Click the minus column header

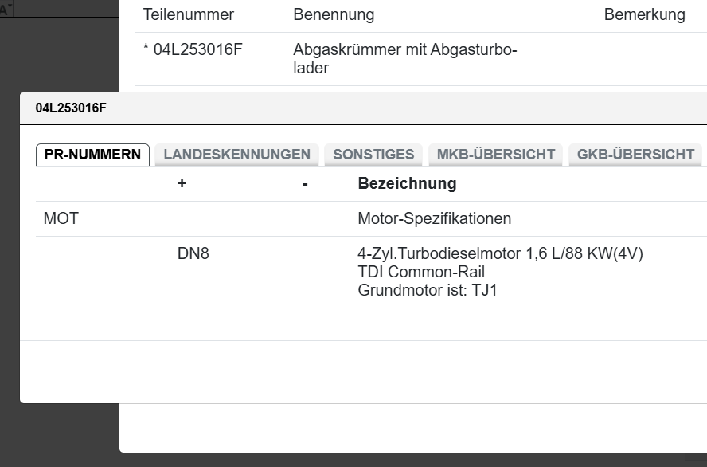pos(305,183)
